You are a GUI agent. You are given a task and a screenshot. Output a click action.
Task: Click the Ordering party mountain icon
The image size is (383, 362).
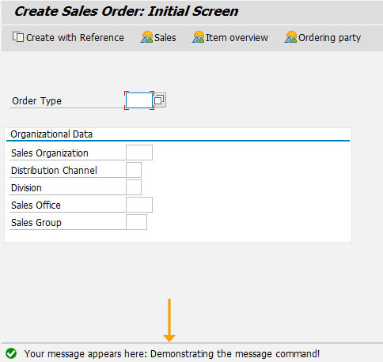pos(290,37)
